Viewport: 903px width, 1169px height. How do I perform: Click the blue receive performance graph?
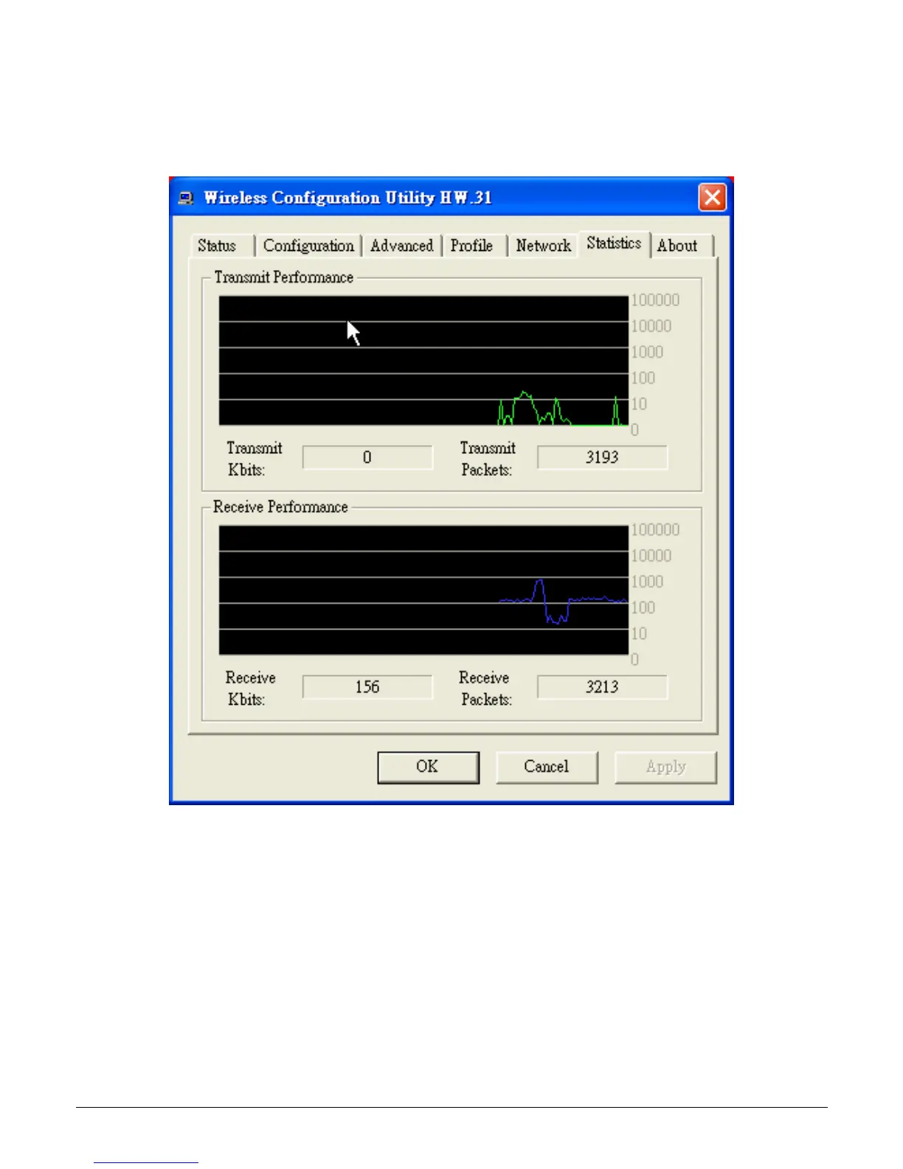pyautogui.click(x=423, y=590)
